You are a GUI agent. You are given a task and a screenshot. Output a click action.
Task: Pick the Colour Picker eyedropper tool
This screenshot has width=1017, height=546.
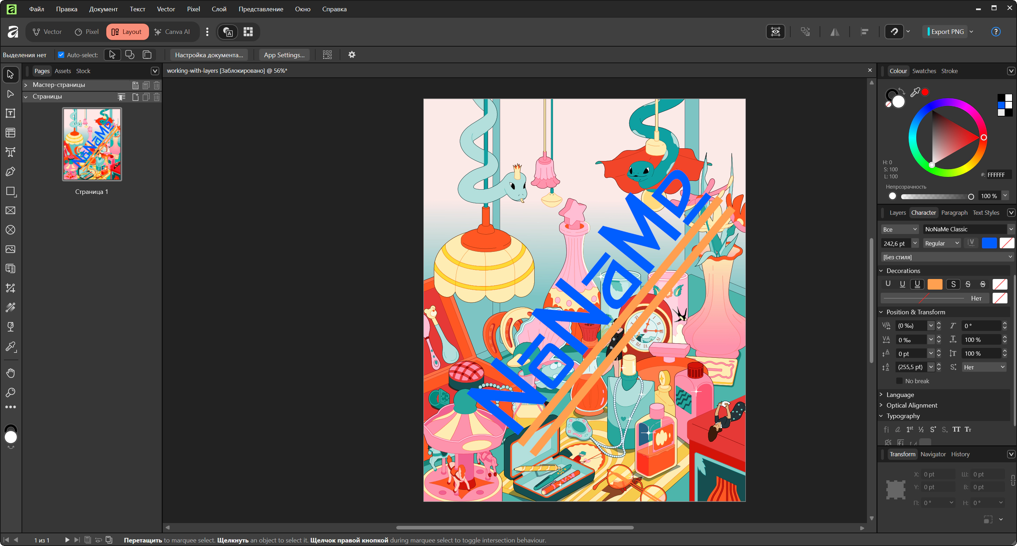click(11, 346)
